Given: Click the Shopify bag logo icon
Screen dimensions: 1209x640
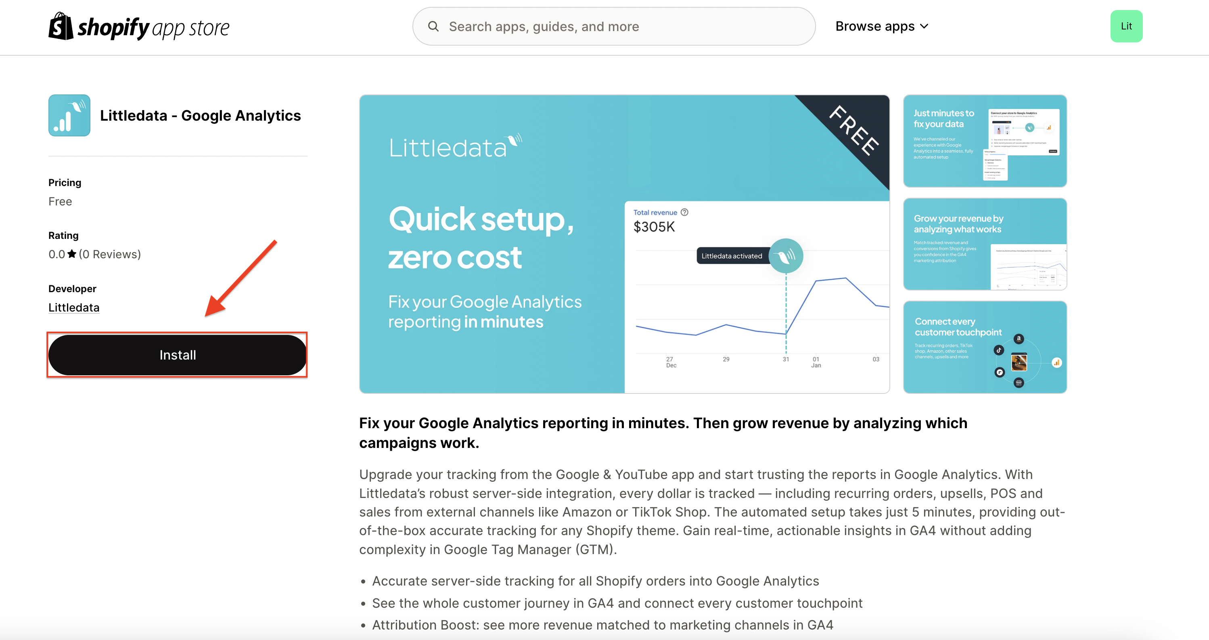Looking at the screenshot, I should 61,26.
